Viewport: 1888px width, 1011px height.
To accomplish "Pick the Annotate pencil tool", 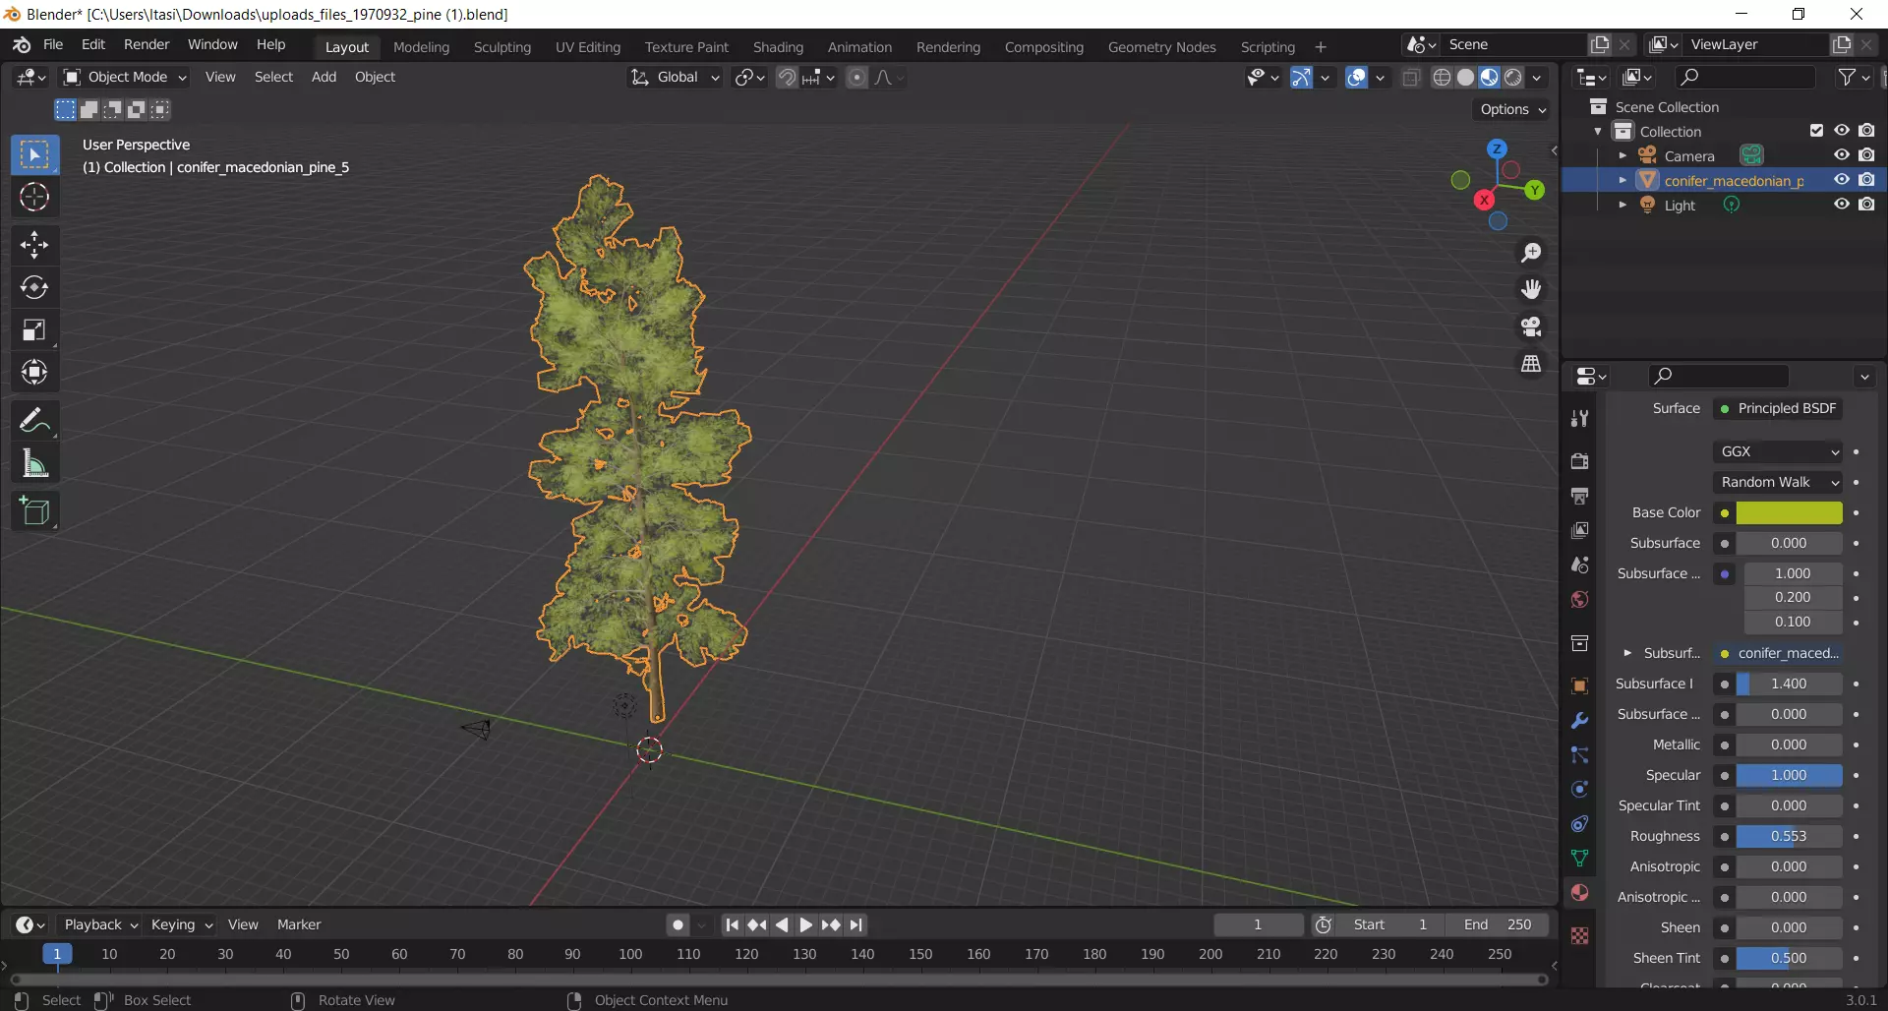I will (34, 421).
